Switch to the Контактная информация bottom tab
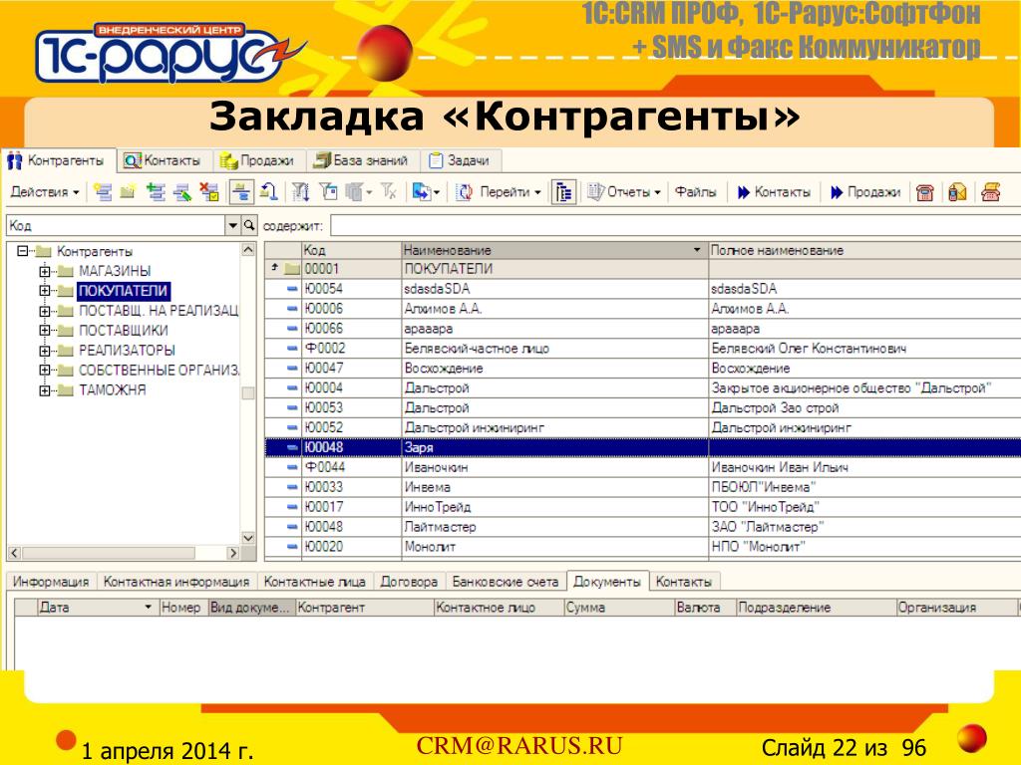The width and height of the screenshot is (1021, 765). (x=176, y=582)
